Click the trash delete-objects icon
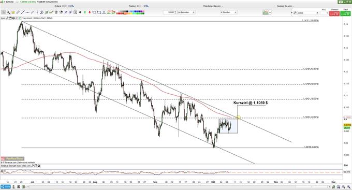352x190 pixels. click(x=56, y=12)
